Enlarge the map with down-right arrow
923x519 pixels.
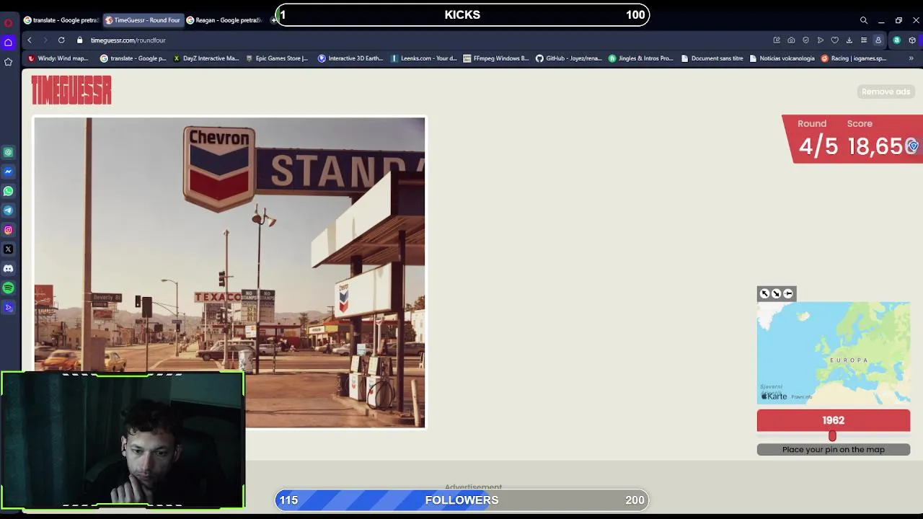click(776, 293)
